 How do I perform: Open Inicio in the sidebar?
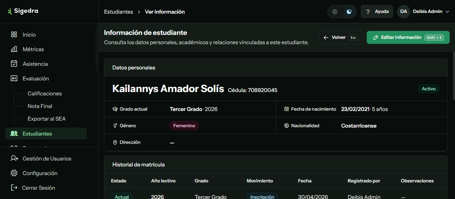[x=46, y=35]
